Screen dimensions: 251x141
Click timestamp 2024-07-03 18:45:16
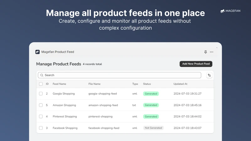pyautogui.click(x=187, y=105)
